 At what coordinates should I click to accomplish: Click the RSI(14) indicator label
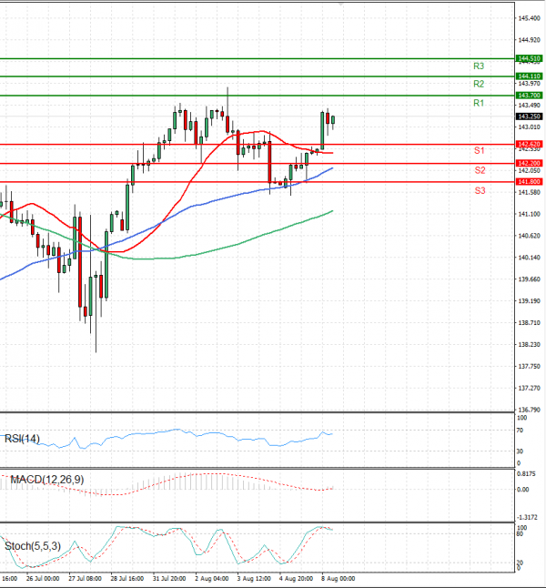click(22, 439)
